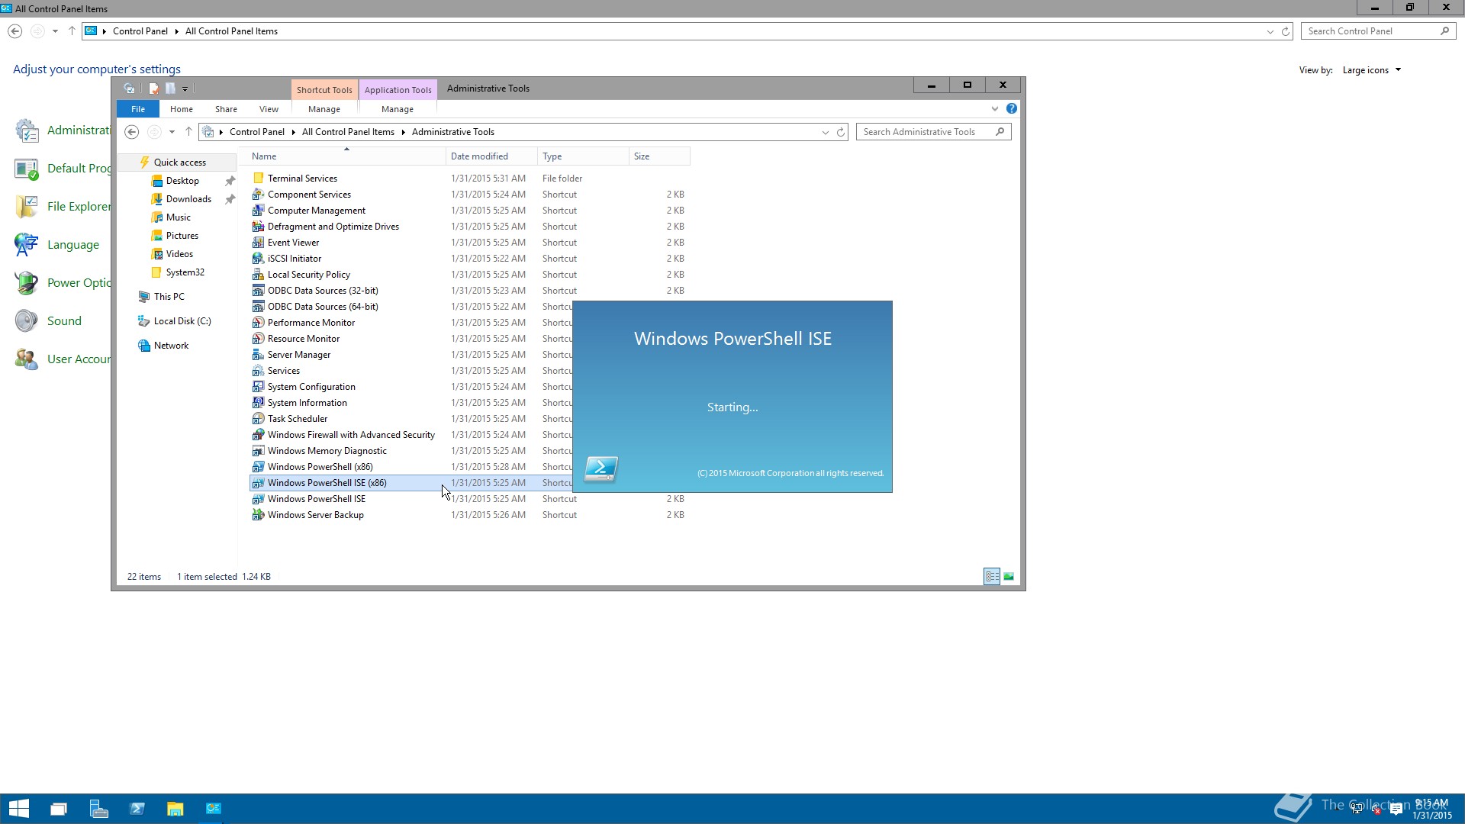Select Network in the navigation pane
This screenshot has width=1465, height=824.
click(171, 346)
